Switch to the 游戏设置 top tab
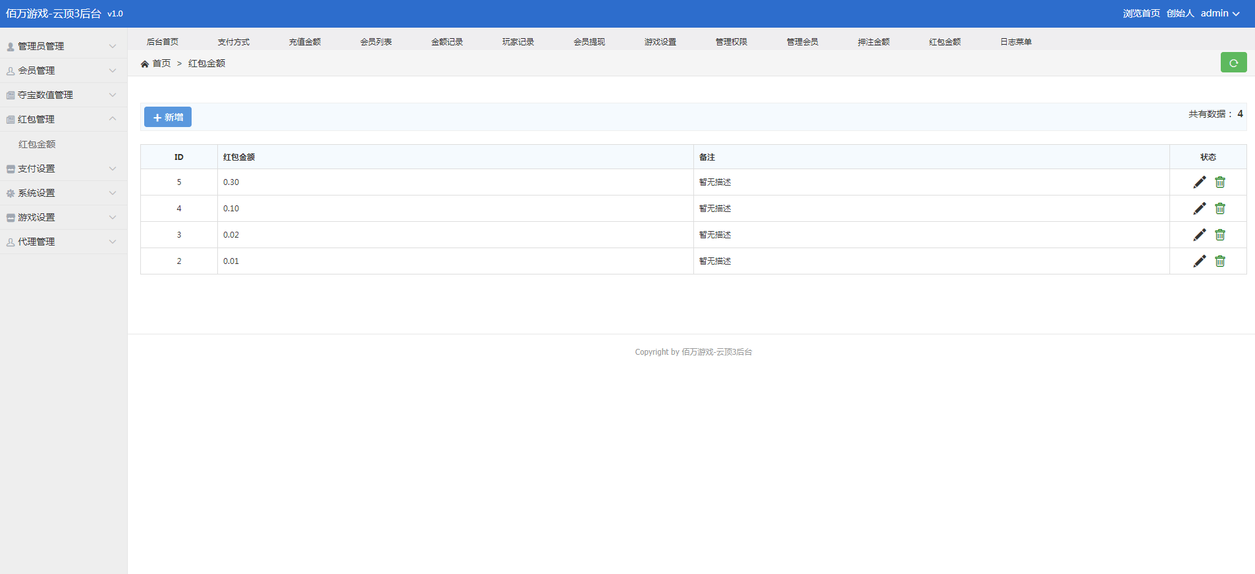This screenshot has width=1255, height=574. tap(660, 41)
